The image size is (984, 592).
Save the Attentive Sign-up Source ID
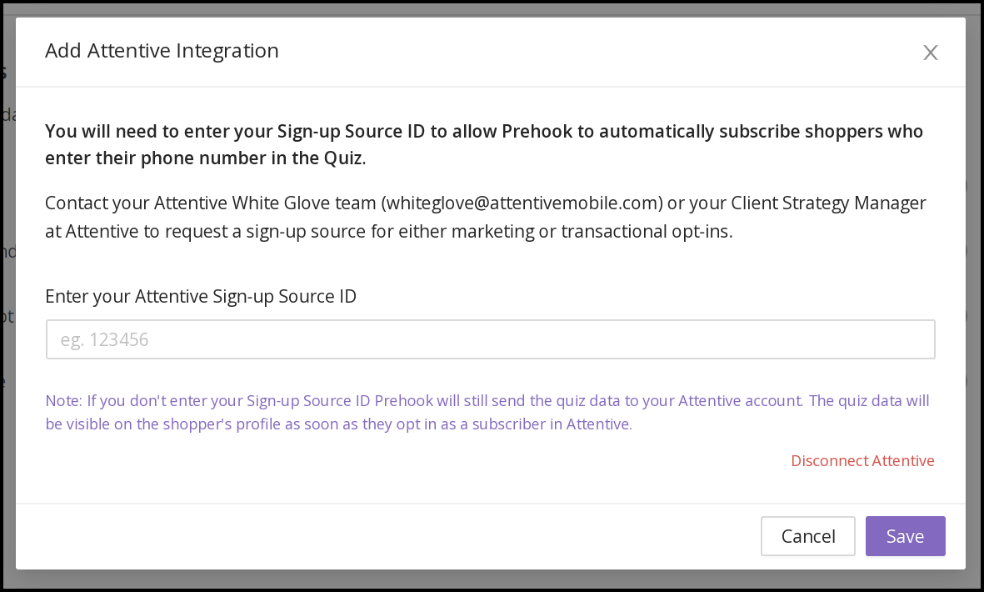pos(905,536)
